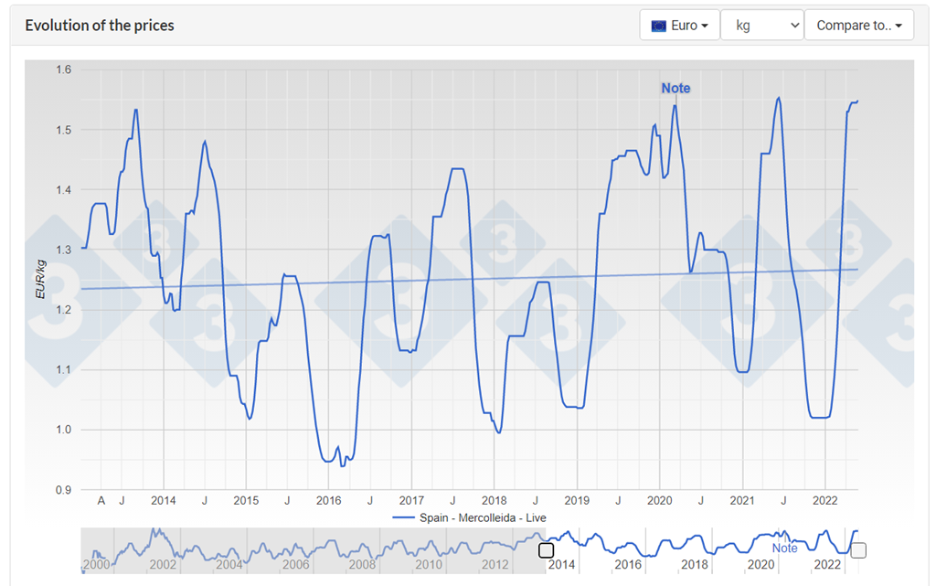Click the Note marker in the navigator
Screen dimensions: 936x586
click(x=784, y=548)
